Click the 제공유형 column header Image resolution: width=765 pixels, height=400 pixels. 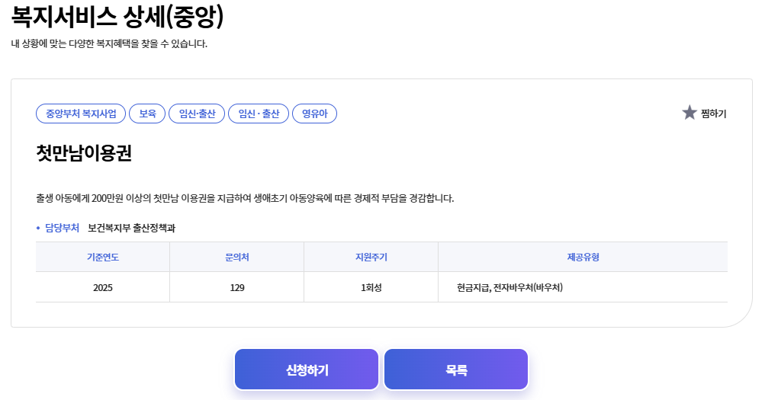click(583, 257)
